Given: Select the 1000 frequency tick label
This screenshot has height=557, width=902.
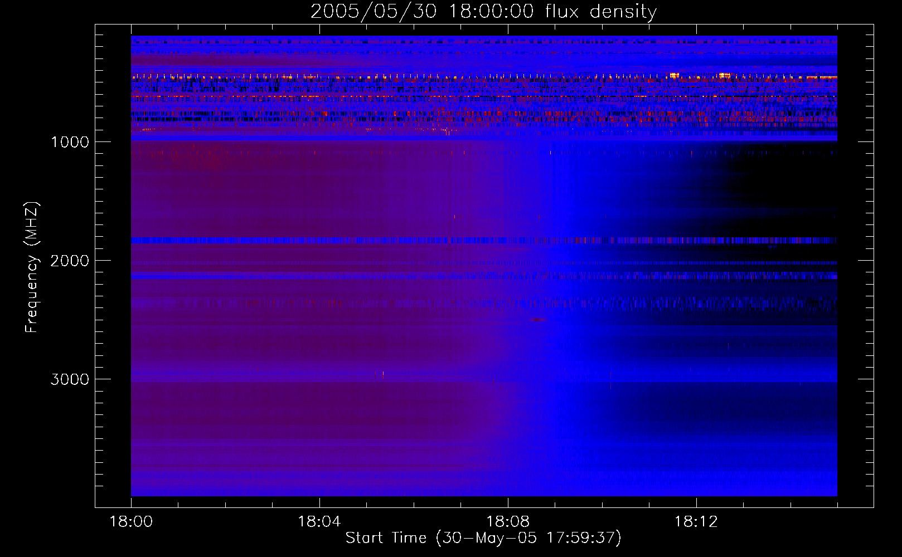Looking at the screenshot, I should (70, 142).
